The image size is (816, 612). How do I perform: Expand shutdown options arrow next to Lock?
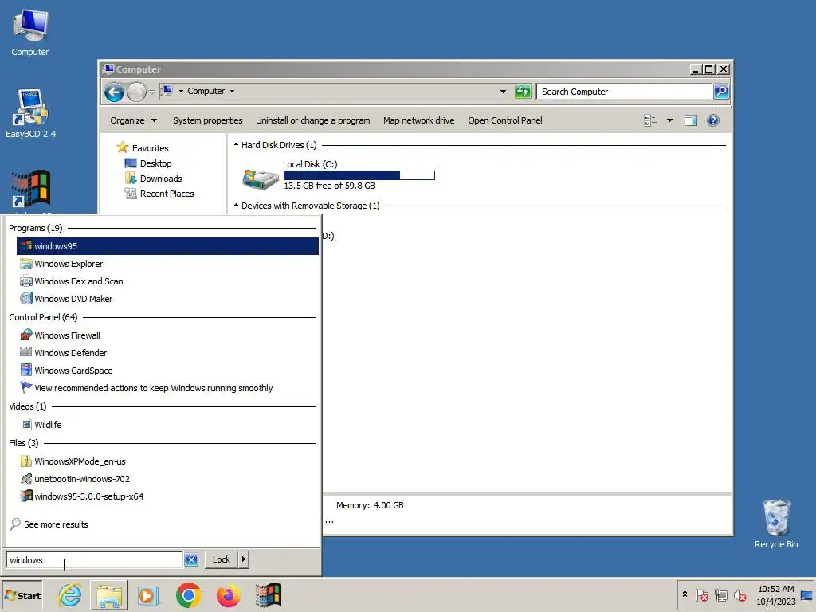tap(244, 559)
